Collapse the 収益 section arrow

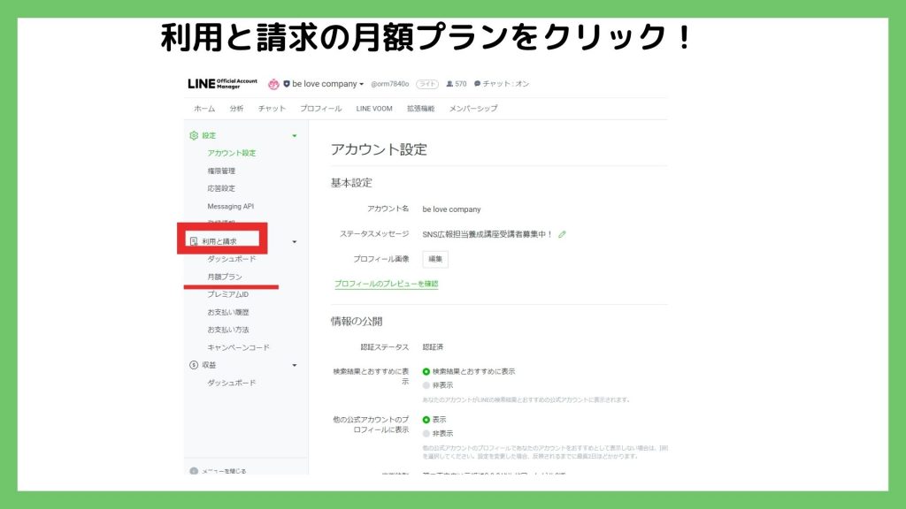pos(295,365)
